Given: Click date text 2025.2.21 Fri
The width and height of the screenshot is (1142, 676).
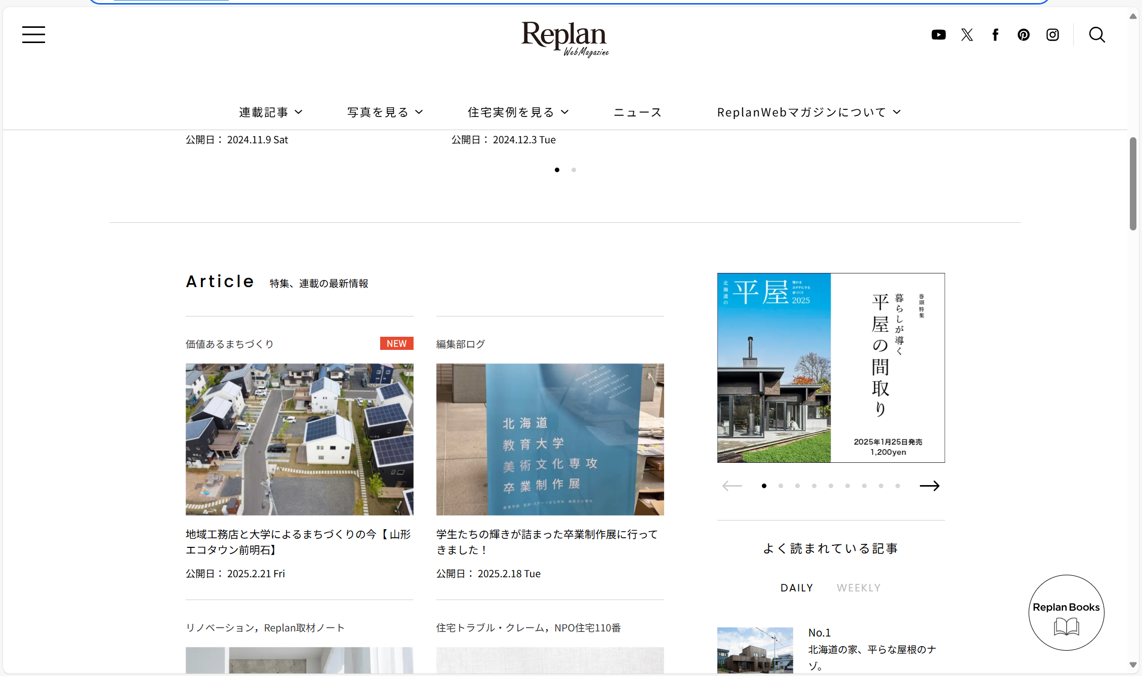Looking at the screenshot, I should (256, 574).
